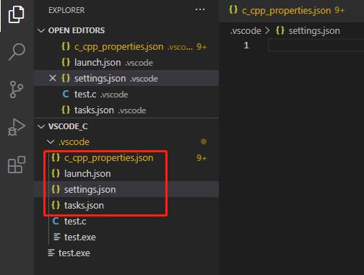Open the Extensions view icon
The image size is (364, 275).
(x=17, y=165)
